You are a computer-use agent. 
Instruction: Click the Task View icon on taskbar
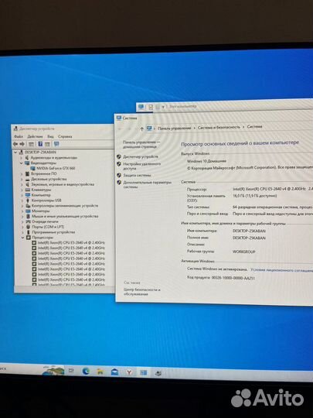pyautogui.click(x=71, y=371)
